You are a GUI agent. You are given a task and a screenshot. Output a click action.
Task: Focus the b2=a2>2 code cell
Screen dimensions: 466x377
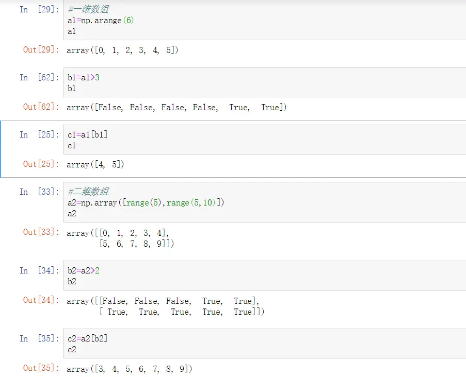(258, 276)
